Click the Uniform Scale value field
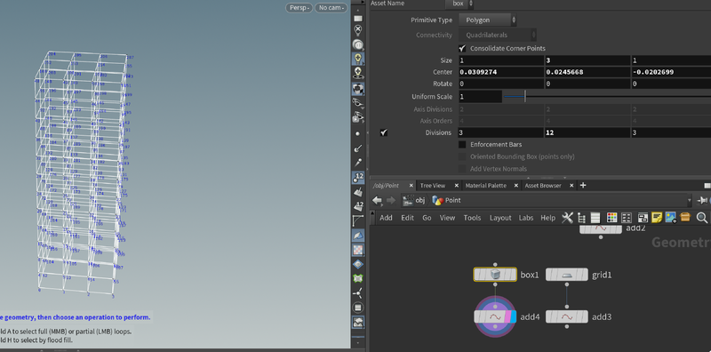Viewport: 711px width, 352px height. 480,97
